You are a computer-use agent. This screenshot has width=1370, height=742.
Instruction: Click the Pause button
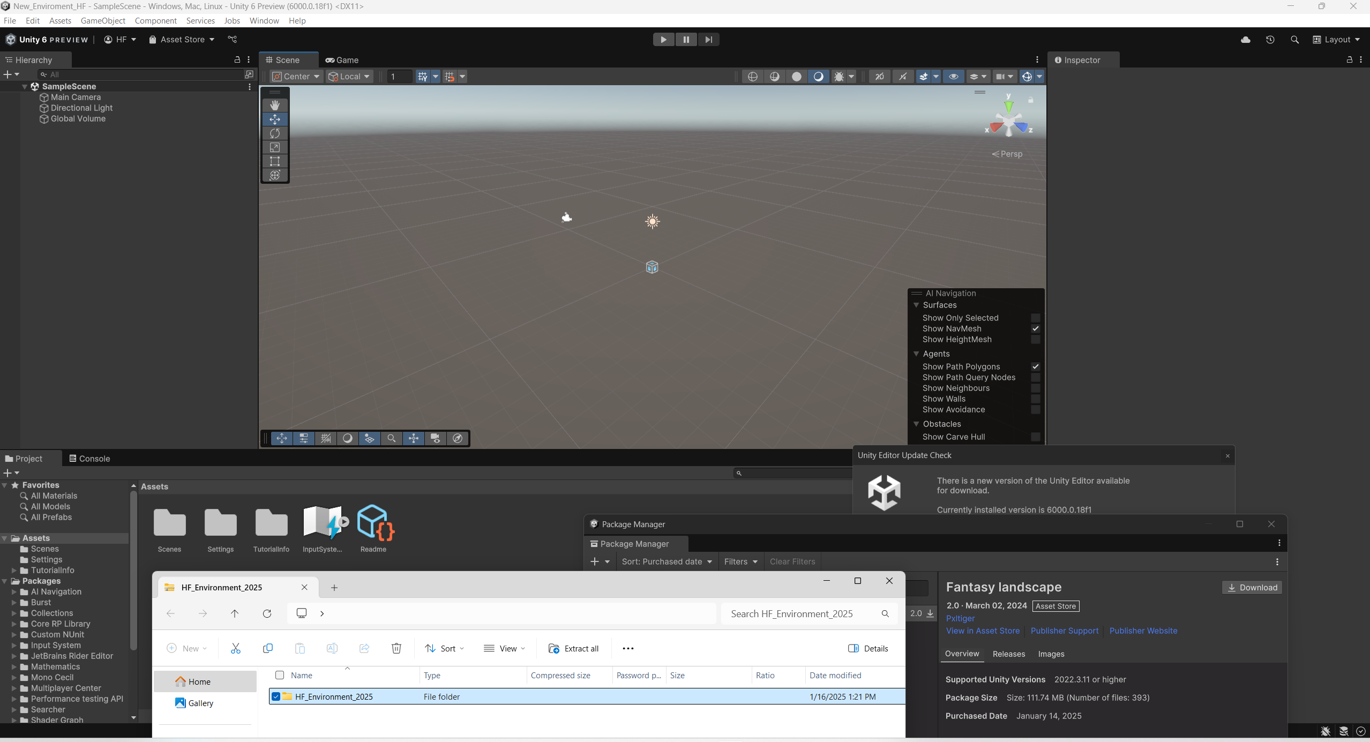pos(686,40)
